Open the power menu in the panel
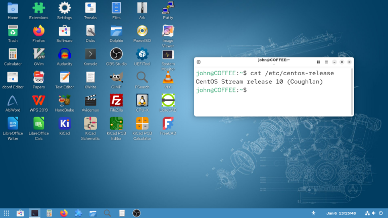This screenshot has height=218, width=388. [x=381, y=213]
